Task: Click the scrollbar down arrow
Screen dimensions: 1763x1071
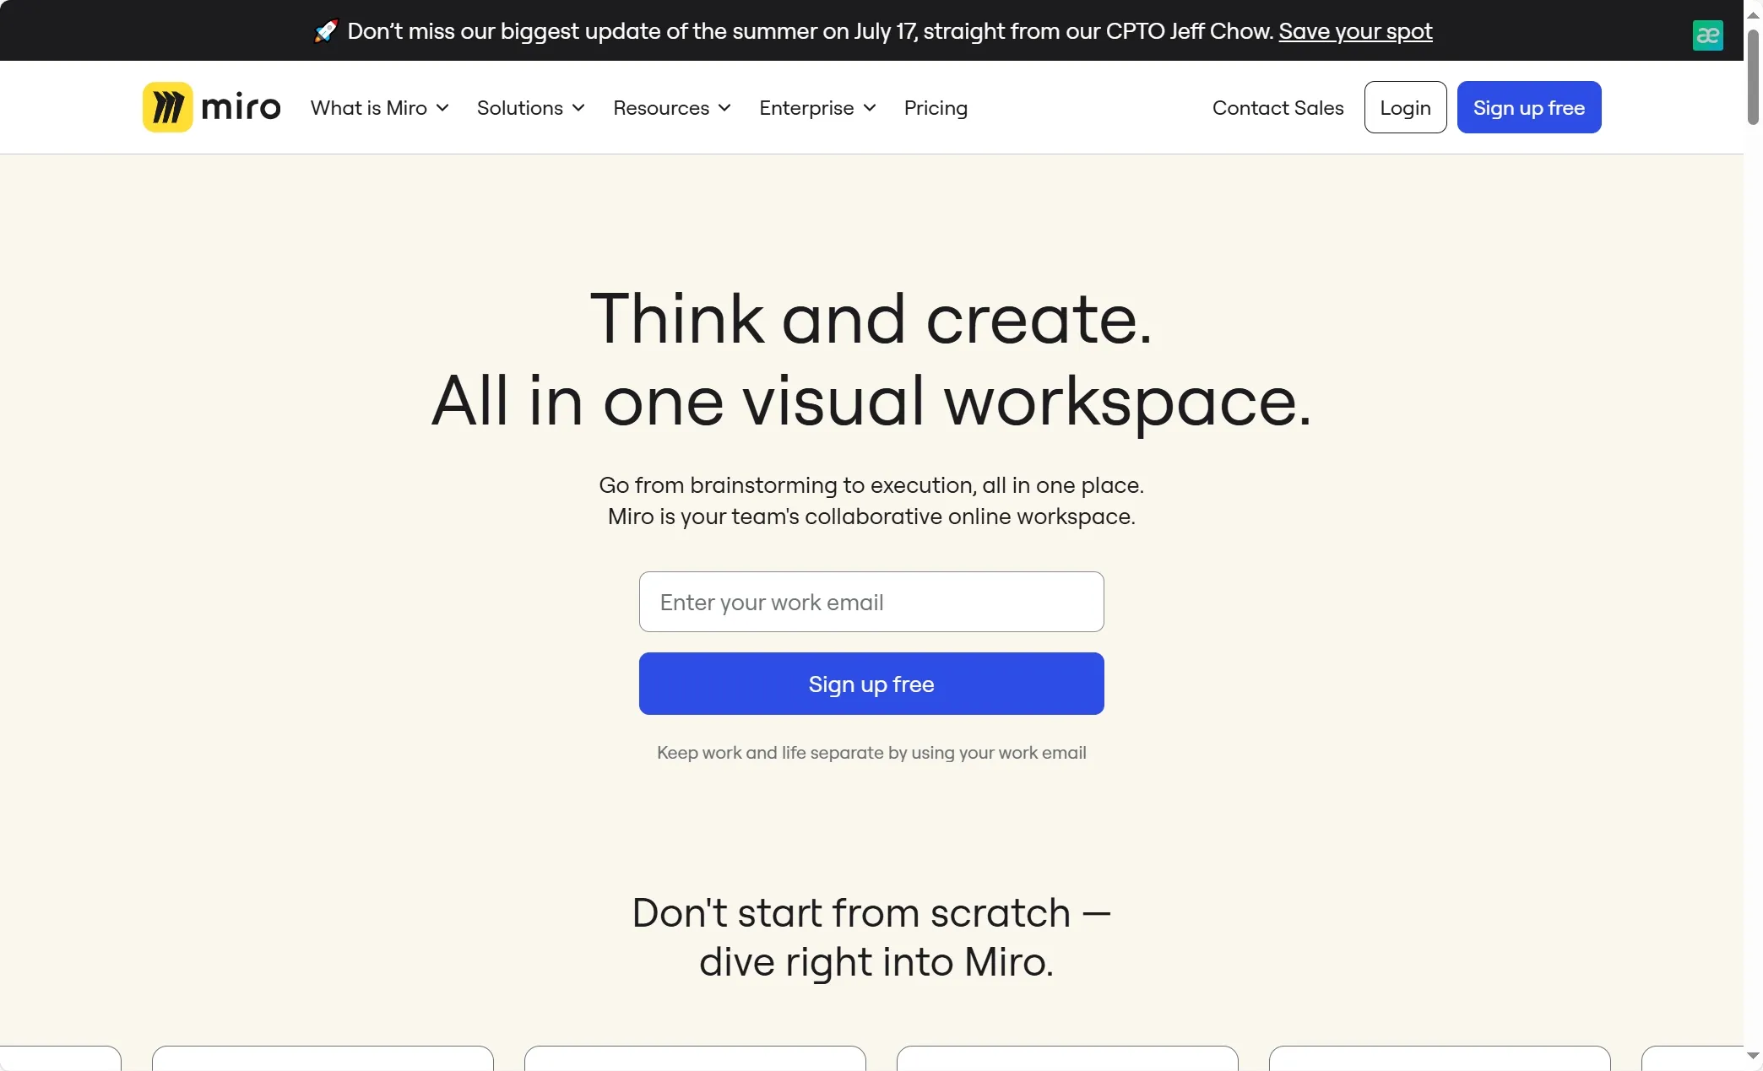Action: coord(1753,1055)
